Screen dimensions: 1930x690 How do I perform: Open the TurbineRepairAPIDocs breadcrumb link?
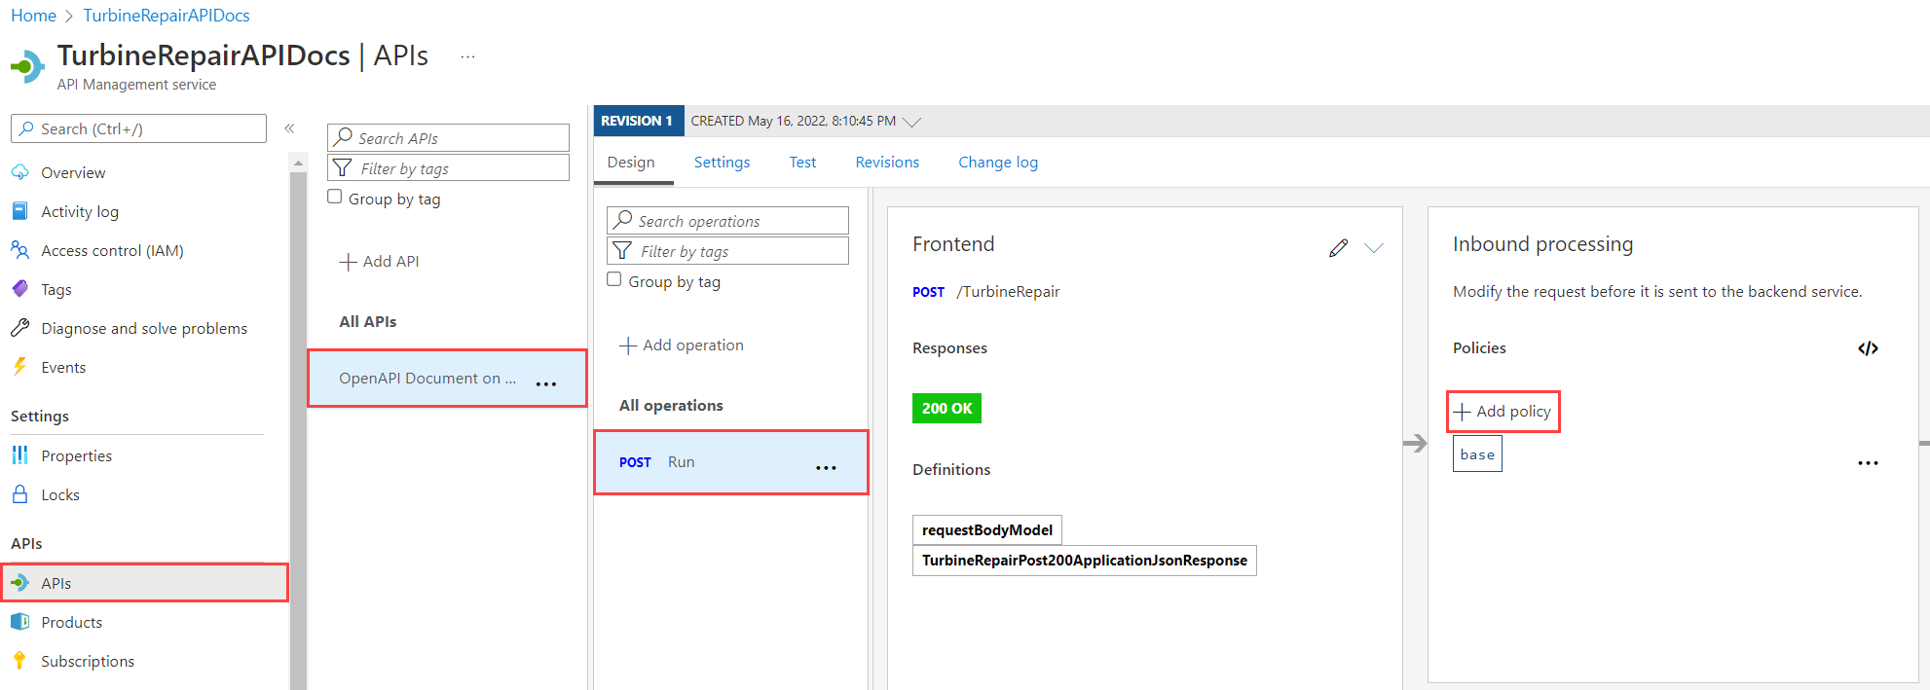167,16
